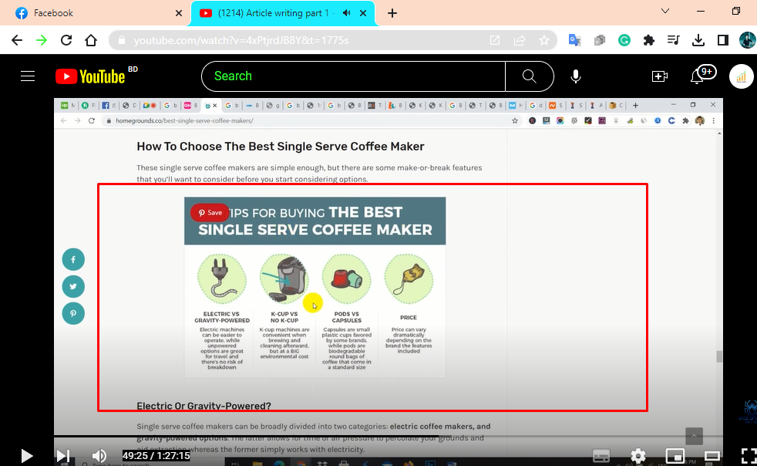
Task: Bookmark this page with the star
Action: (544, 40)
